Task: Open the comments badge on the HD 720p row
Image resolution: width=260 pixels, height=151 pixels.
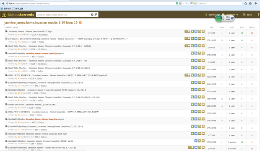Action: 187,31
